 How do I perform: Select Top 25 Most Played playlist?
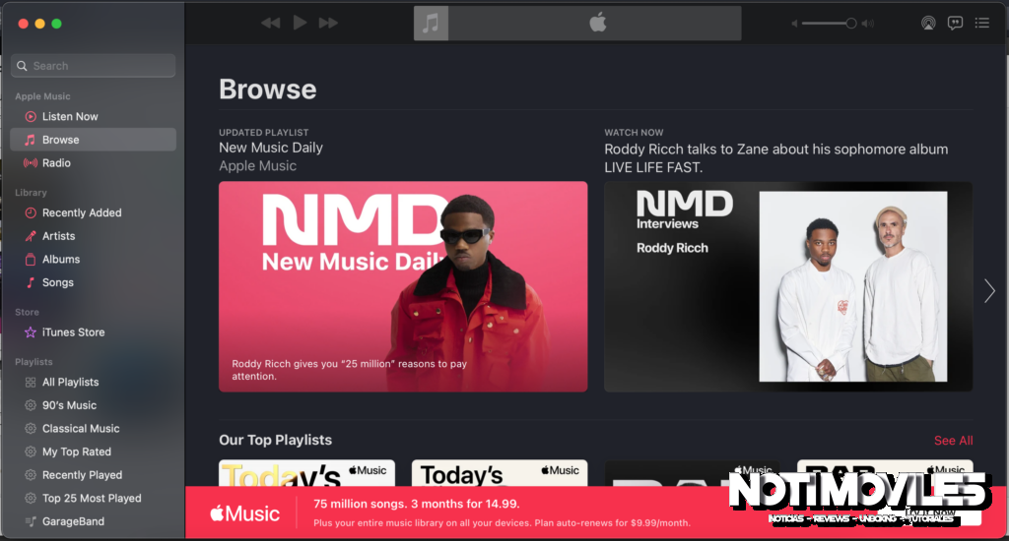point(94,498)
